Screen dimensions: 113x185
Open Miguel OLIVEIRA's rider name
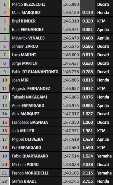[x=27, y=139]
